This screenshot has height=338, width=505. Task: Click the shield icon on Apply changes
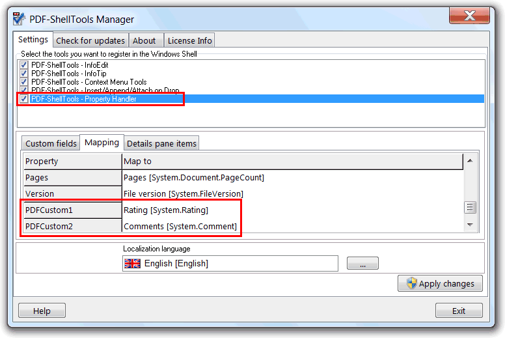coord(411,283)
